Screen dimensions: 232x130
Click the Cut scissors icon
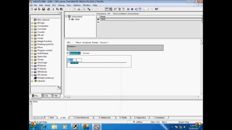tap(53, 9)
